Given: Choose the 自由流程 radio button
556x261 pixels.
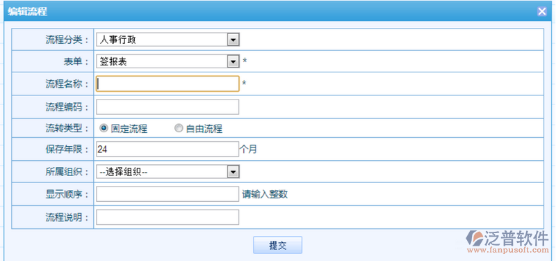Looking at the screenshot, I should [x=179, y=128].
